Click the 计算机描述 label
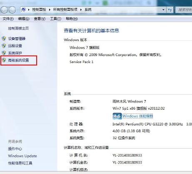 [79, 169]
